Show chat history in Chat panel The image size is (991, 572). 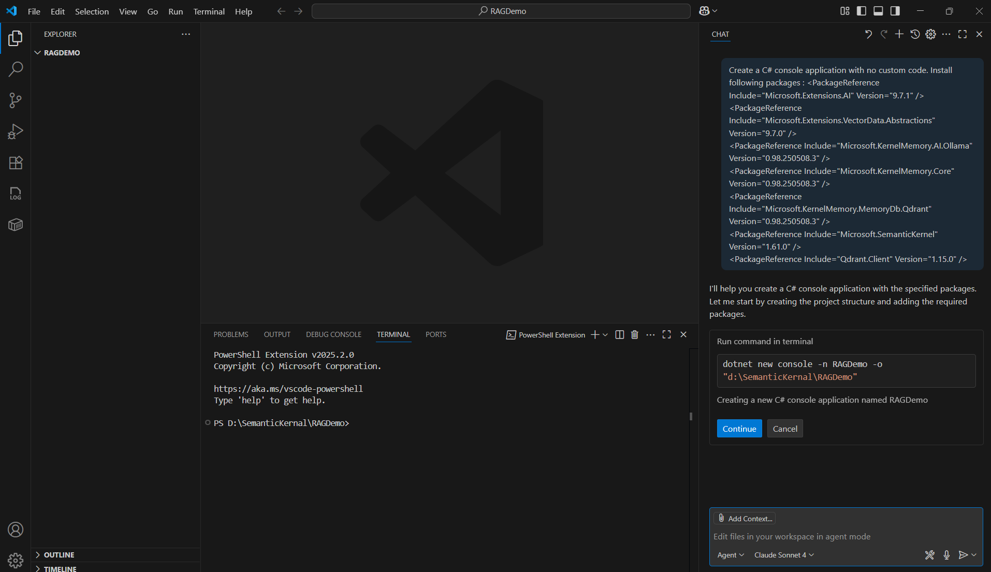pos(915,34)
